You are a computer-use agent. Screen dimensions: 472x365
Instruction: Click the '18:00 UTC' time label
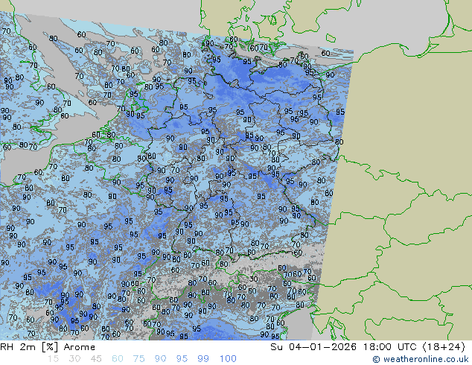(x=391, y=347)
